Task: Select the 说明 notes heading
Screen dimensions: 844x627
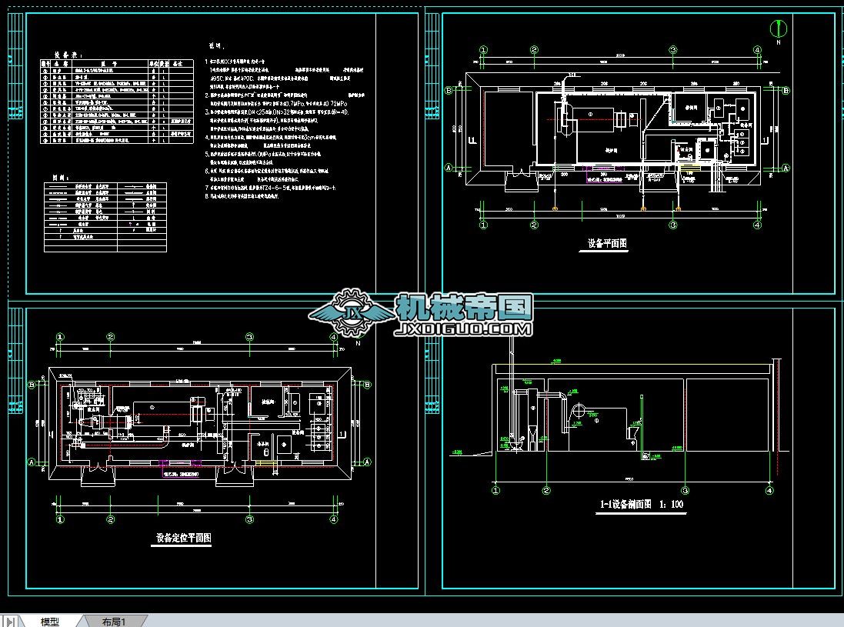Action: coord(216,46)
